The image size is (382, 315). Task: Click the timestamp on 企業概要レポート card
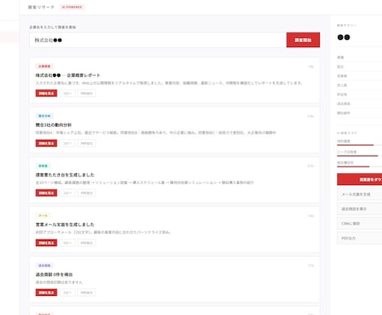311,66
